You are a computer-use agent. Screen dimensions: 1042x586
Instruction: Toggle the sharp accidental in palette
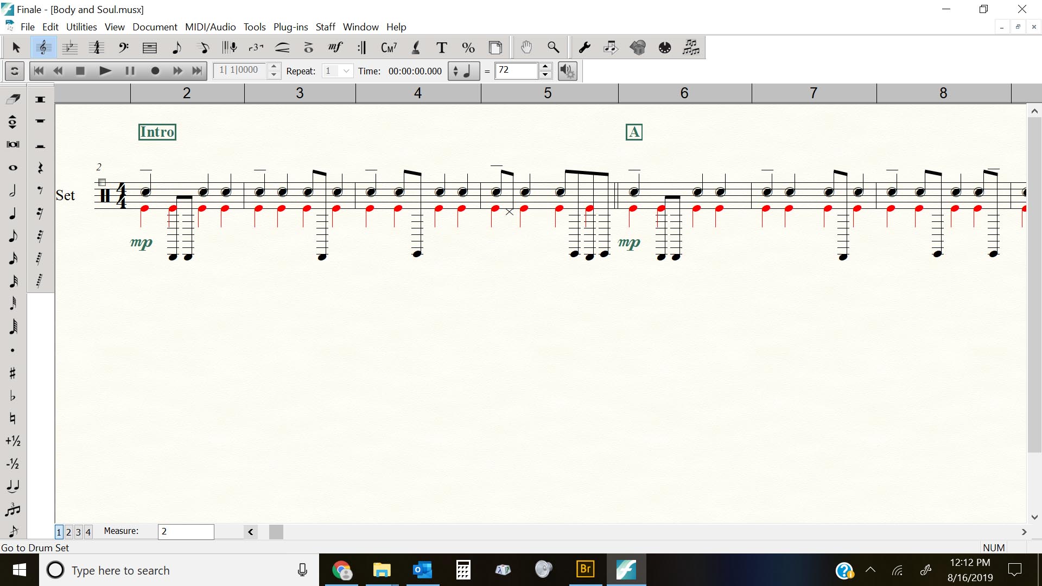coord(13,373)
